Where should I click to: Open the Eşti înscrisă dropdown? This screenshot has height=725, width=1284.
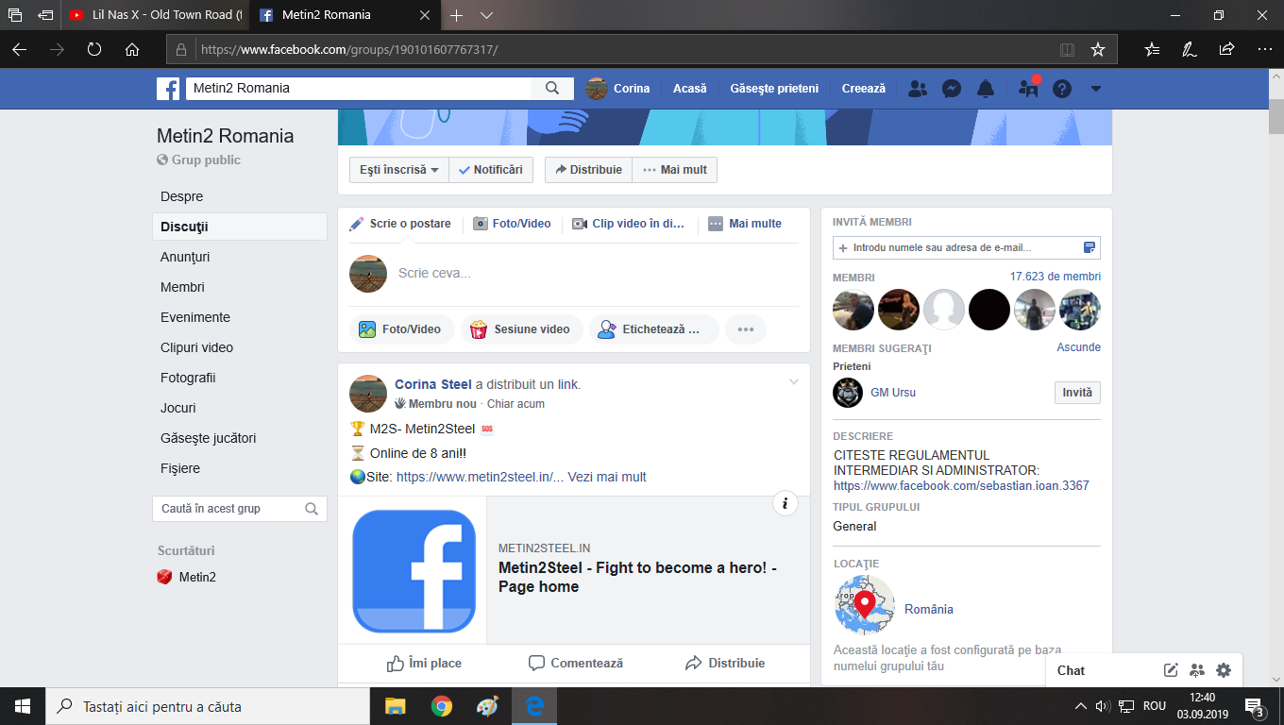(x=399, y=170)
